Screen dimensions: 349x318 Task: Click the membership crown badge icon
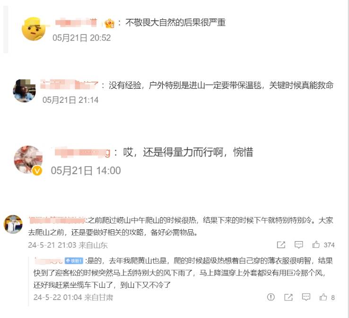click(110, 23)
